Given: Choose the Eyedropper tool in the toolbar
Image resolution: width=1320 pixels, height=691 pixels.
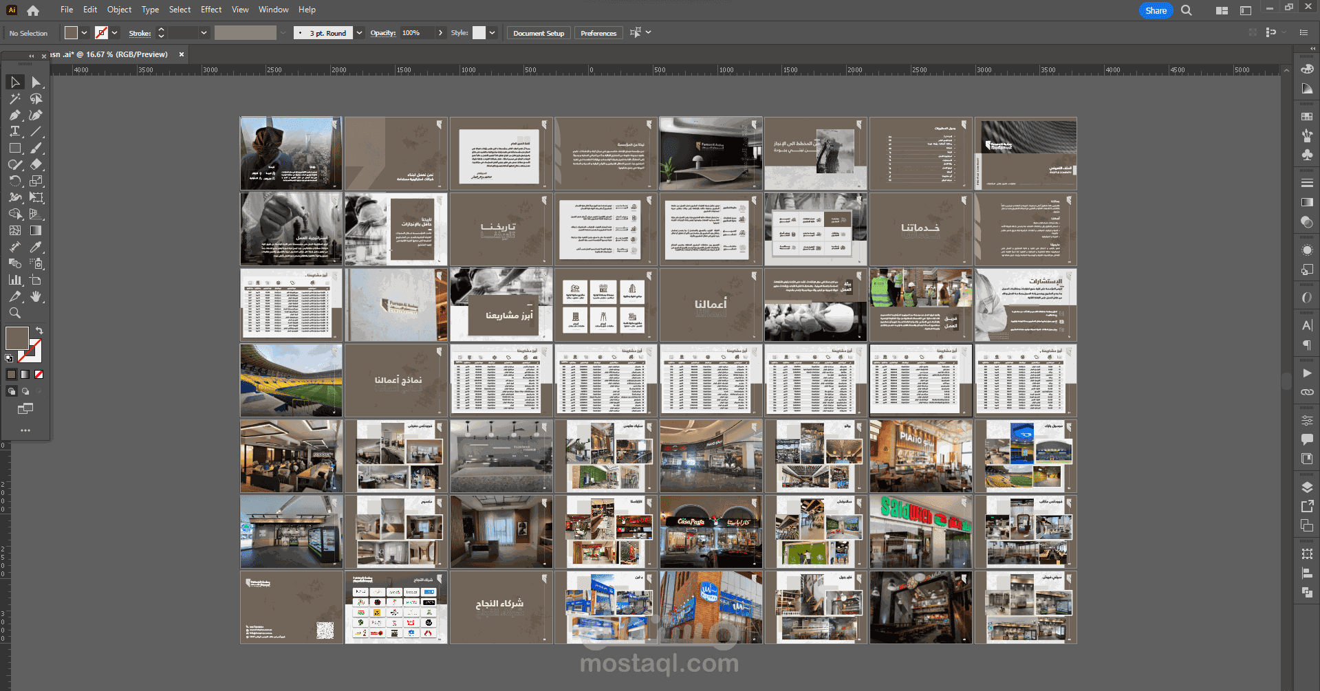Looking at the screenshot, I should (36, 248).
